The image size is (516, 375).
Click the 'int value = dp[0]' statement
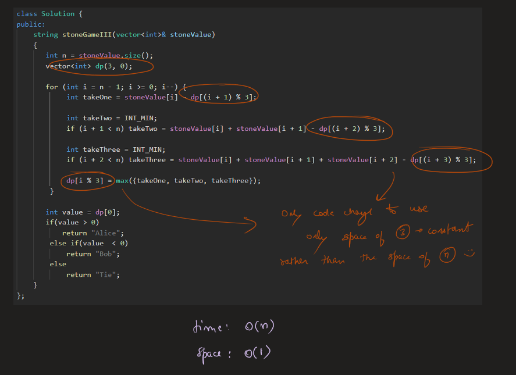(83, 212)
